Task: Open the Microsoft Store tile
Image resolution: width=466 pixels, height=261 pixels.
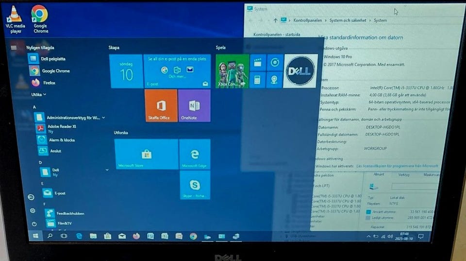Action: pyautogui.click(x=146, y=155)
